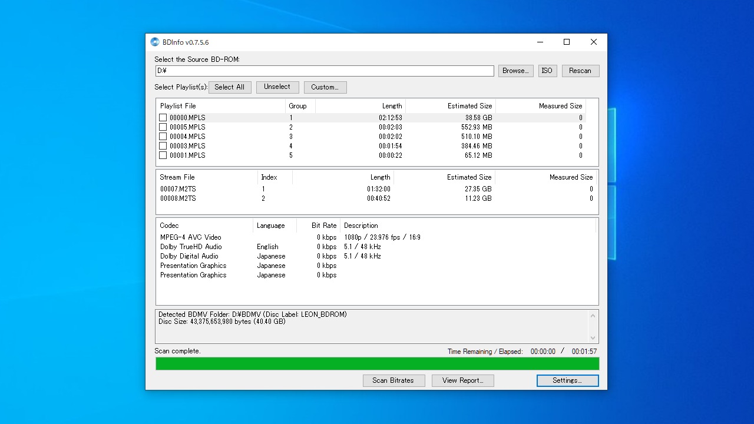The image size is (754, 424).
Task: Click the Browse button
Action: pyautogui.click(x=515, y=71)
